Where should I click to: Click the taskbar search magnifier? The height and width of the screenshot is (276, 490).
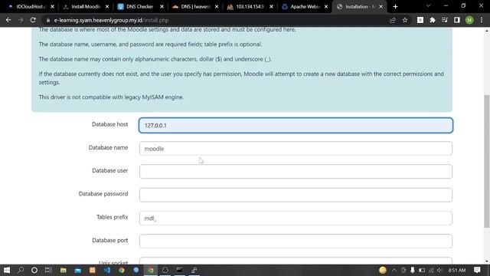click(x=21, y=270)
